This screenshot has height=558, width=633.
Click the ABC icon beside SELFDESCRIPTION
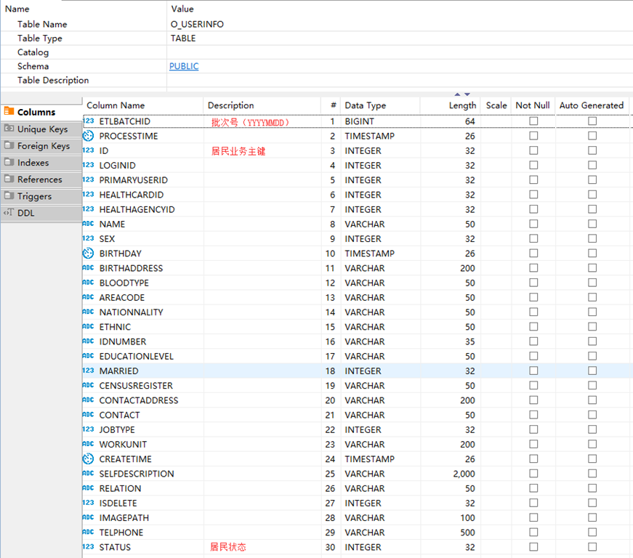tap(88, 473)
